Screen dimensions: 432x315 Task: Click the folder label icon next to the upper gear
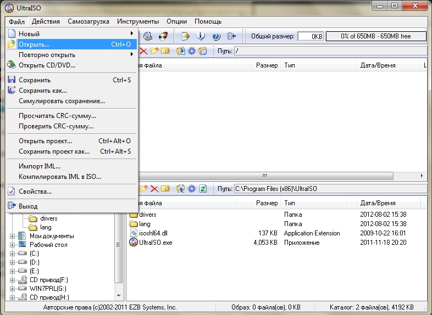pos(202,51)
